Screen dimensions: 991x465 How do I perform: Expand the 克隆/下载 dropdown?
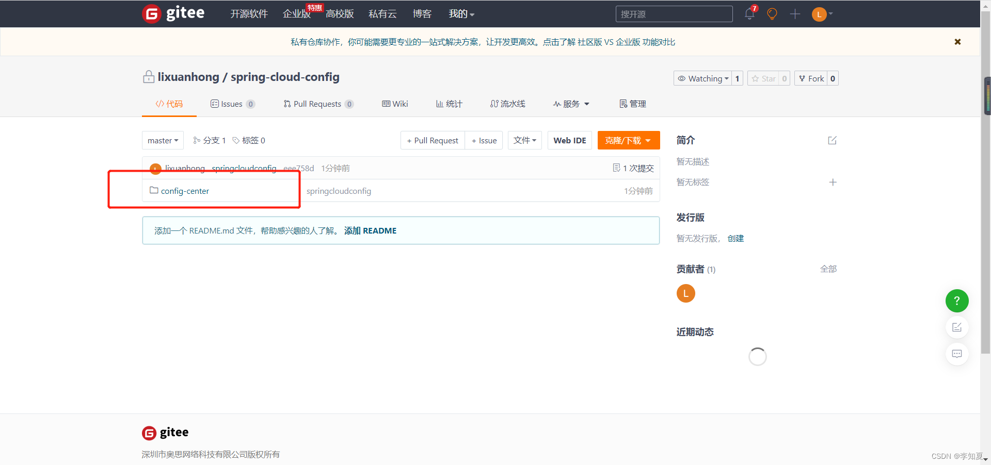point(629,140)
